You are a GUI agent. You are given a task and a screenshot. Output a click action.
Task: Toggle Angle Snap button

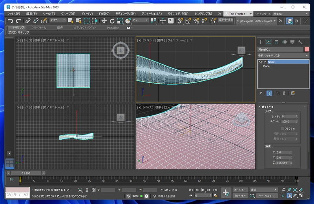click(188, 21)
